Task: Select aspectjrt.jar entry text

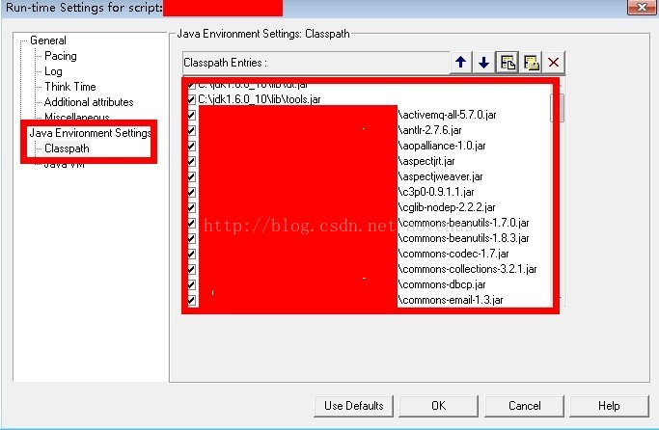Action: coord(426,161)
